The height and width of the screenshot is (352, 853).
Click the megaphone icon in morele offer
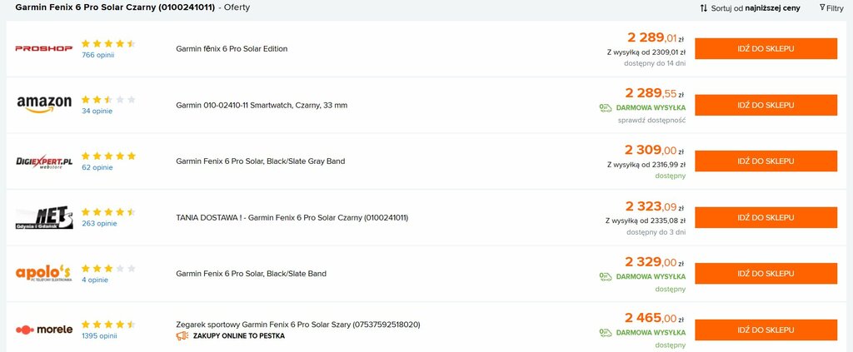[182, 335]
